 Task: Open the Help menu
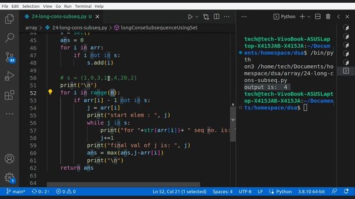click(99, 6)
